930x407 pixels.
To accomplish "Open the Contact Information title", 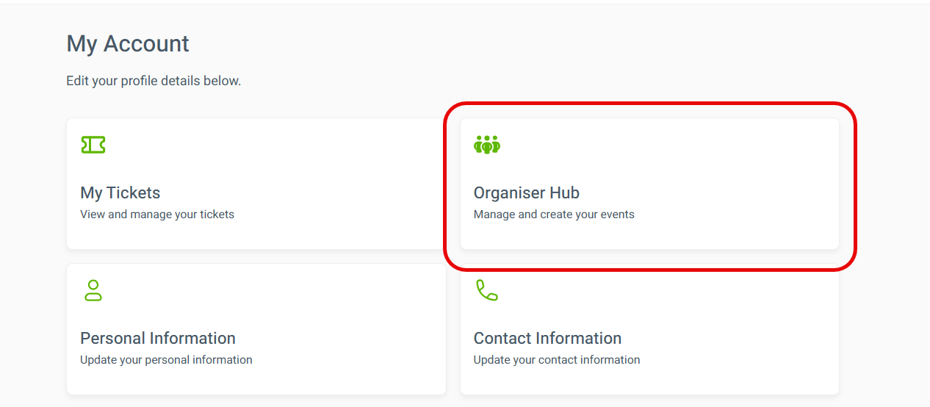I will pos(547,338).
